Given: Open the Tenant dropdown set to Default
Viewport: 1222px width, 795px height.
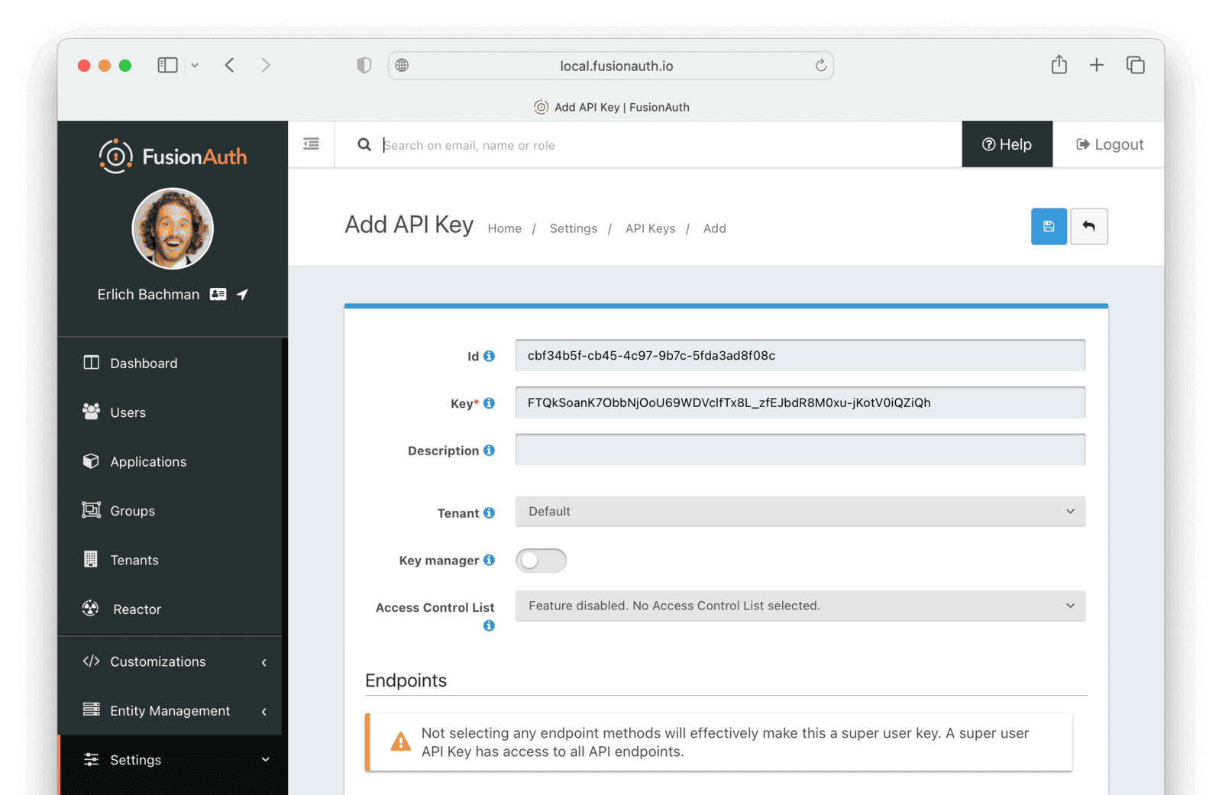Looking at the screenshot, I should [x=800, y=512].
